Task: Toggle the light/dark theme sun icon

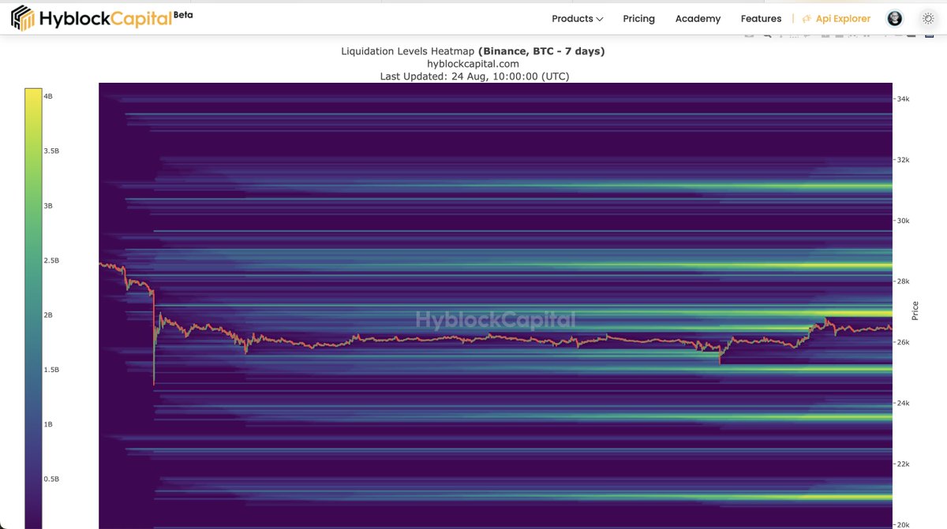Action: pyautogui.click(x=928, y=18)
